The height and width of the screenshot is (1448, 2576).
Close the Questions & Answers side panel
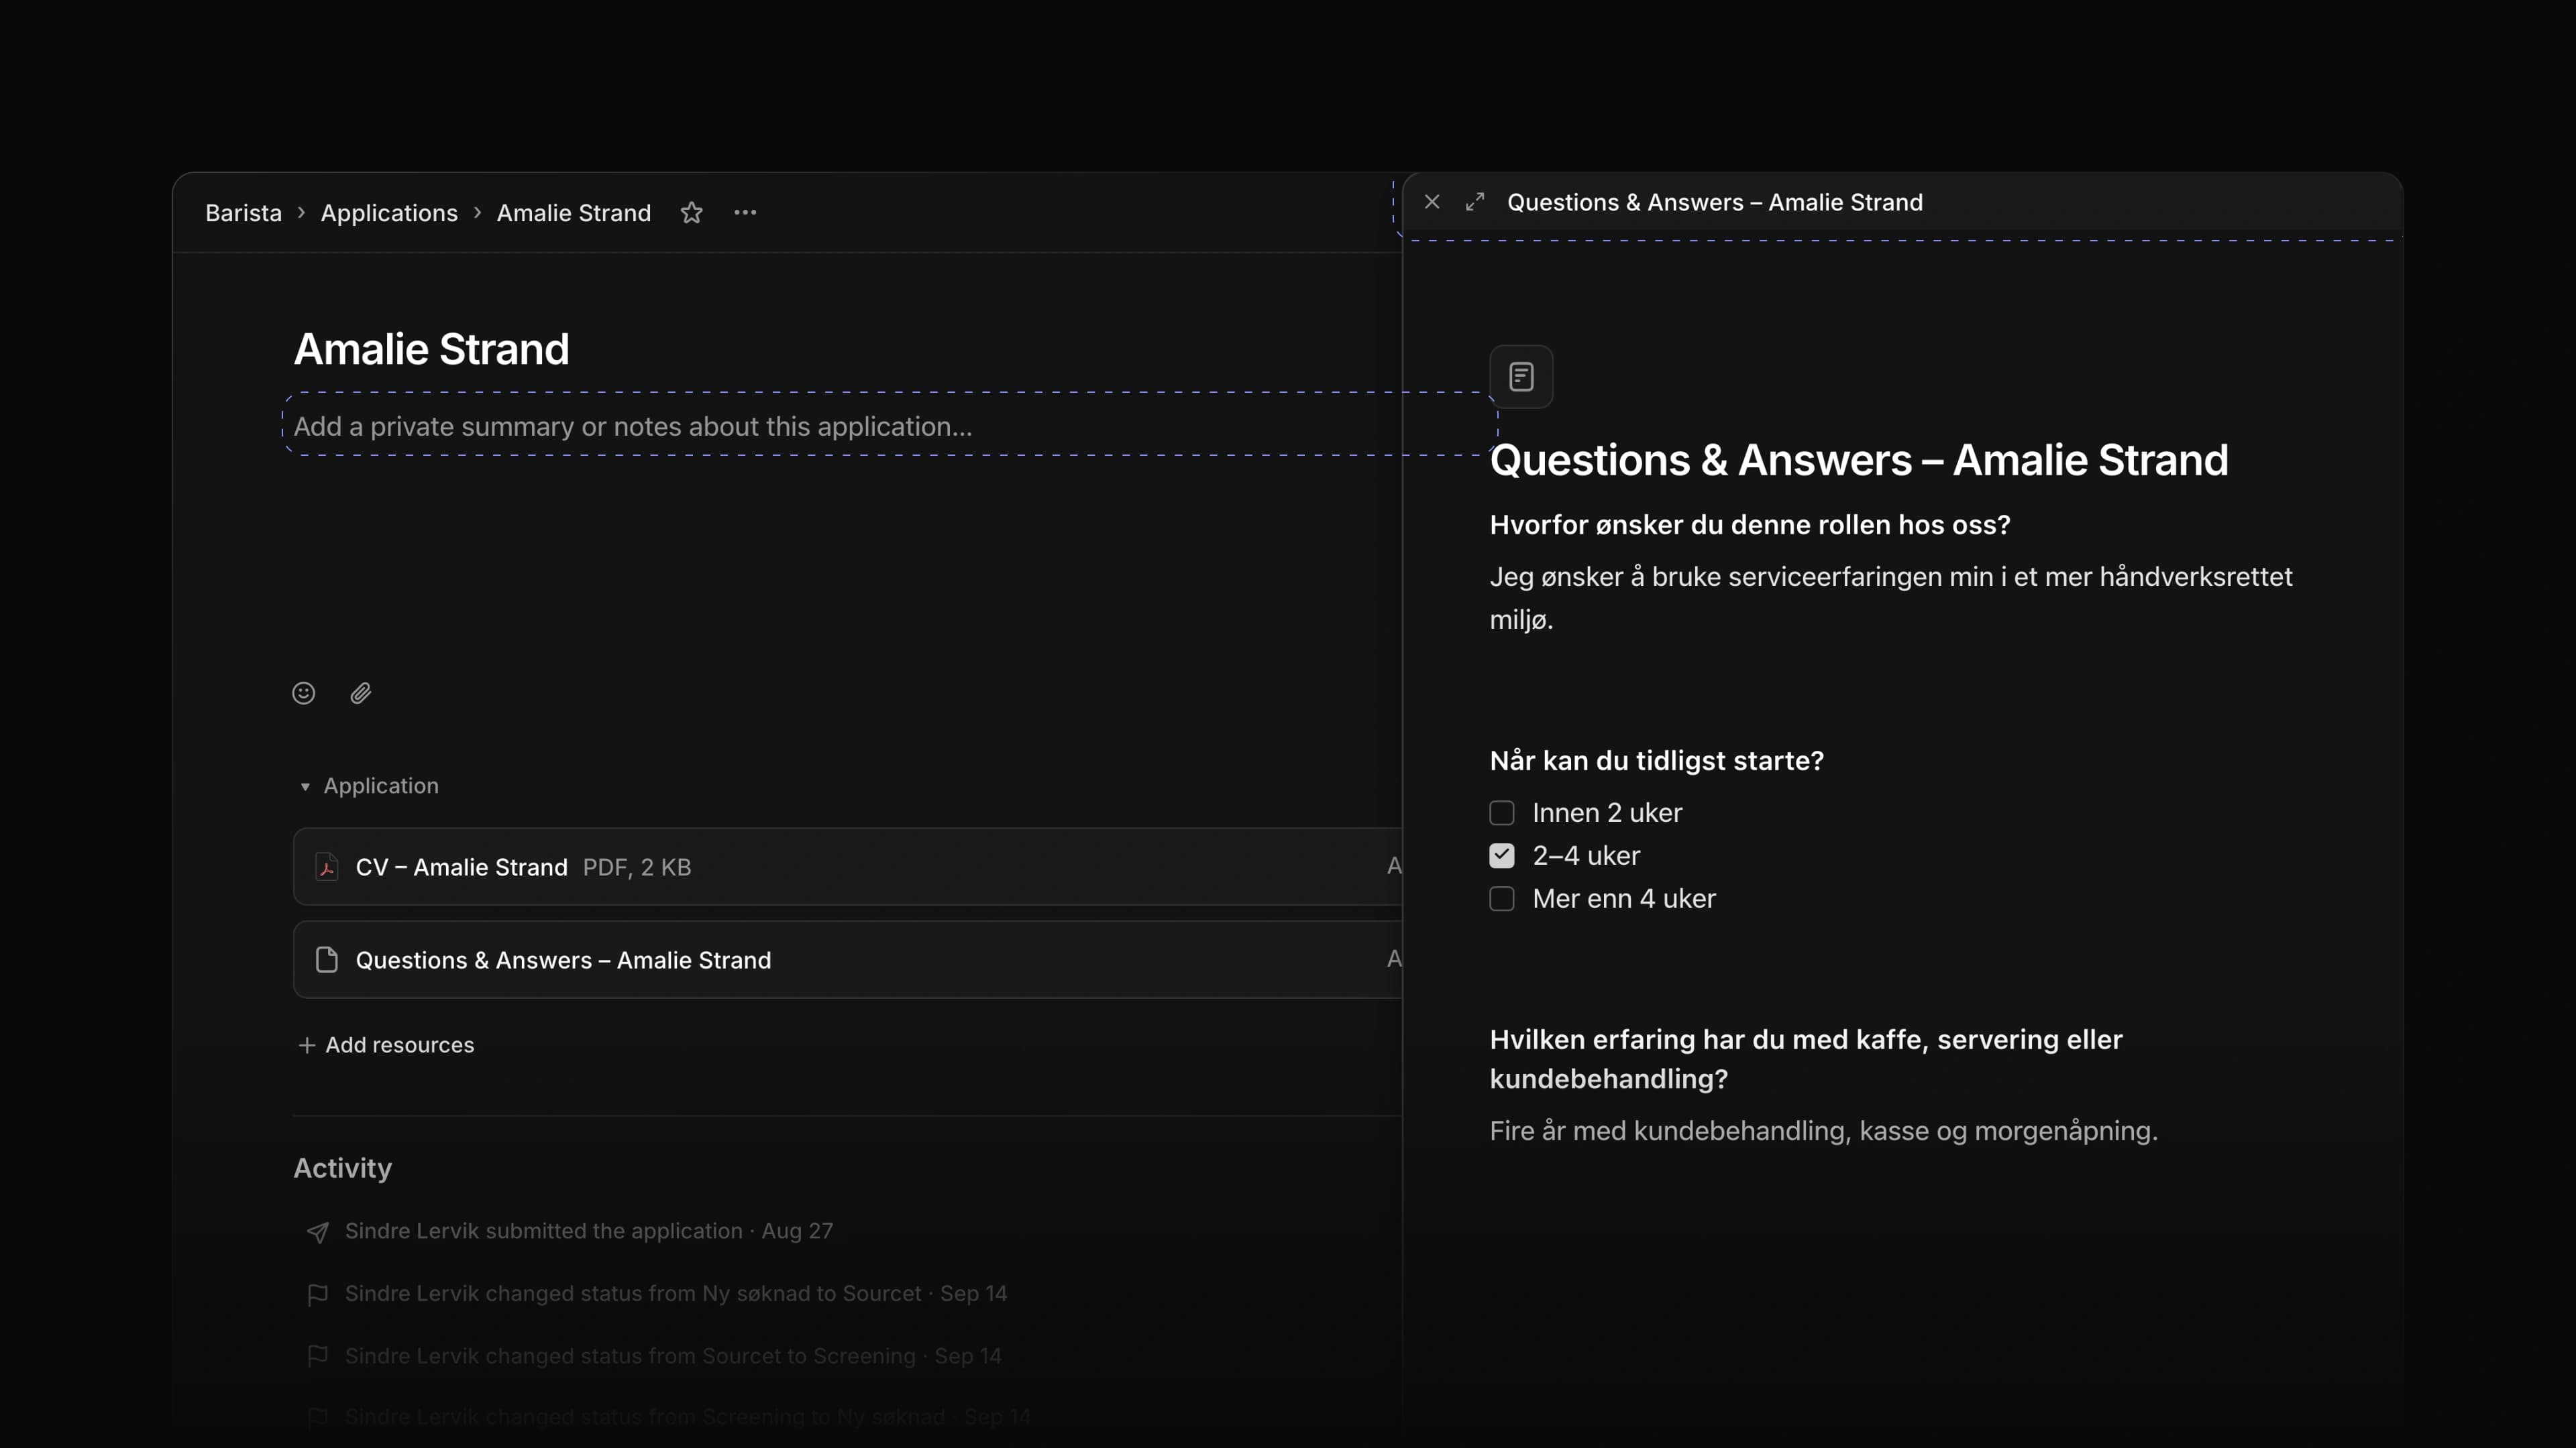[1432, 202]
